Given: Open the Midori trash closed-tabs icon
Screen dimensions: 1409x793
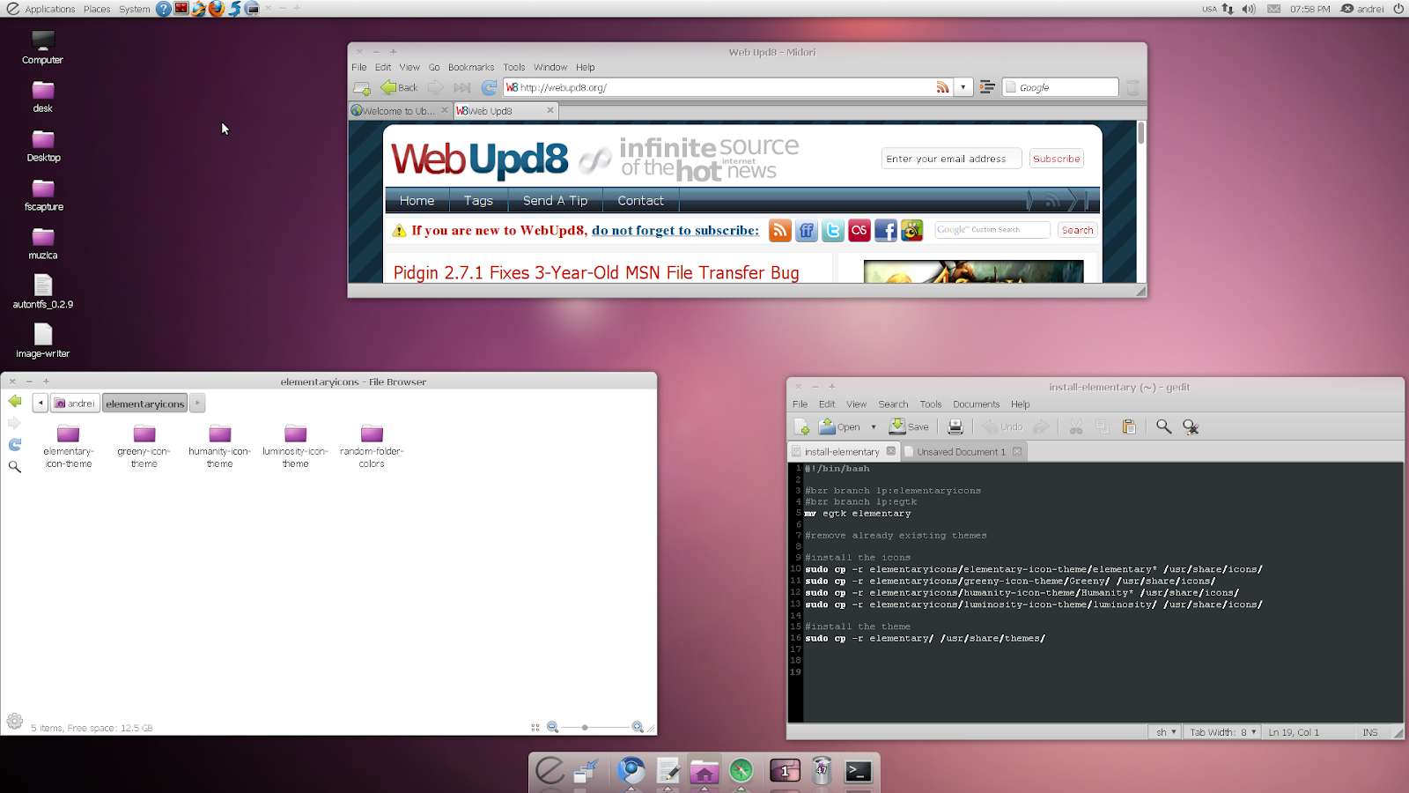Looking at the screenshot, I should (x=1132, y=87).
